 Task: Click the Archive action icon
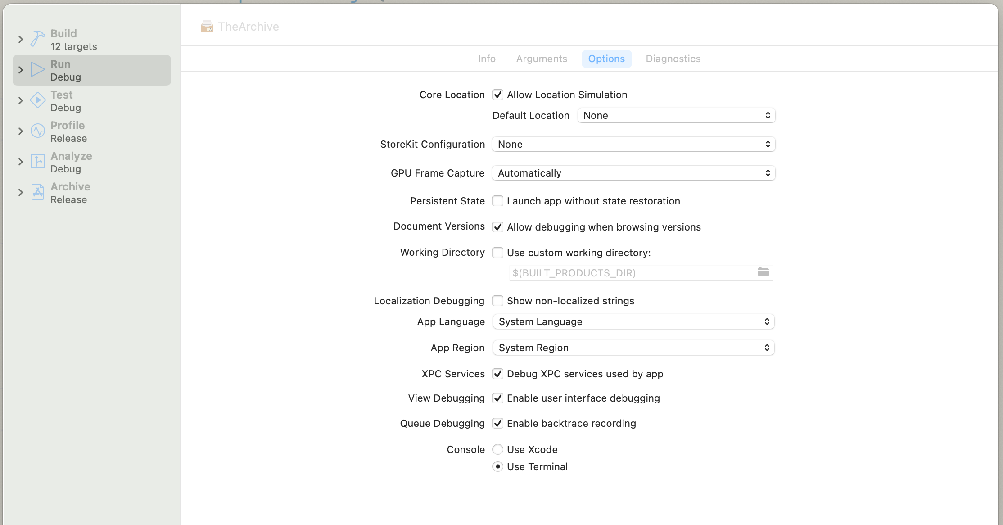pyautogui.click(x=38, y=192)
